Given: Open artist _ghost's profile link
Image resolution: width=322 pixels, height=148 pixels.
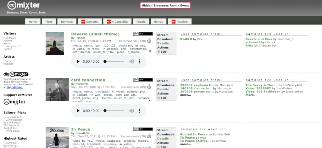Looking at the screenshot, I should [x=80, y=38].
